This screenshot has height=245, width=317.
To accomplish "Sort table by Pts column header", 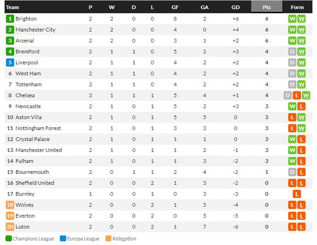I will 267,7.
